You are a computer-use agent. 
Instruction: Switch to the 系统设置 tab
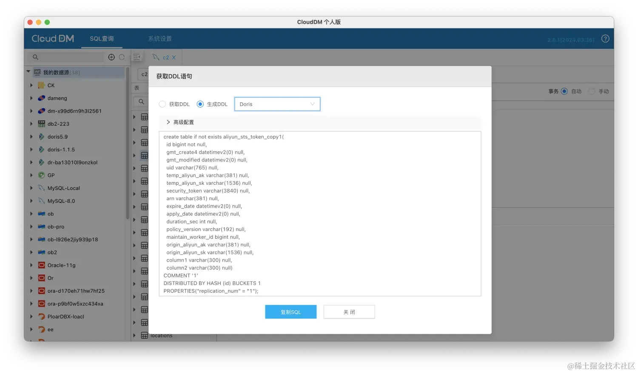click(x=160, y=39)
